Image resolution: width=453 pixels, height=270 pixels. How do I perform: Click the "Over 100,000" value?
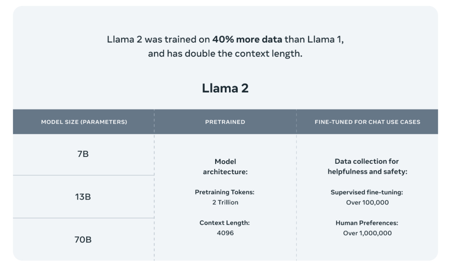(x=367, y=203)
